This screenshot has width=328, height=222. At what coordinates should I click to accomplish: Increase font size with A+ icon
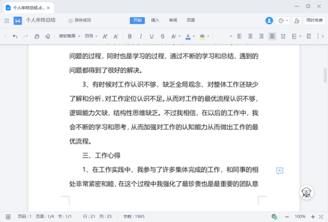[105, 37]
